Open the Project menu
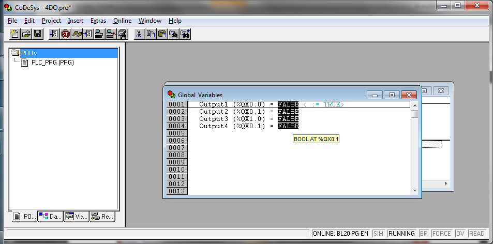The width and height of the screenshot is (493, 244). pos(51,21)
